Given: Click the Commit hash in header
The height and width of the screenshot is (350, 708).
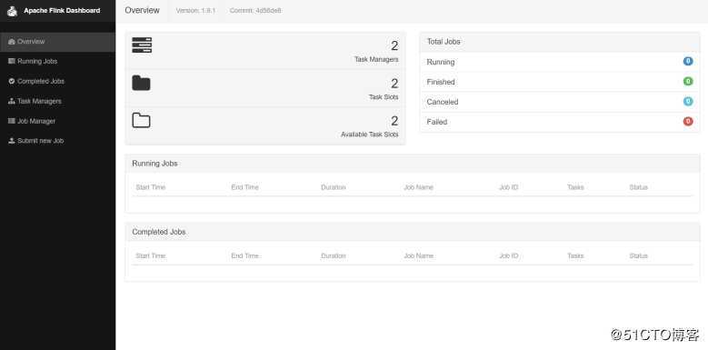Looking at the screenshot, I should pyautogui.click(x=255, y=10).
